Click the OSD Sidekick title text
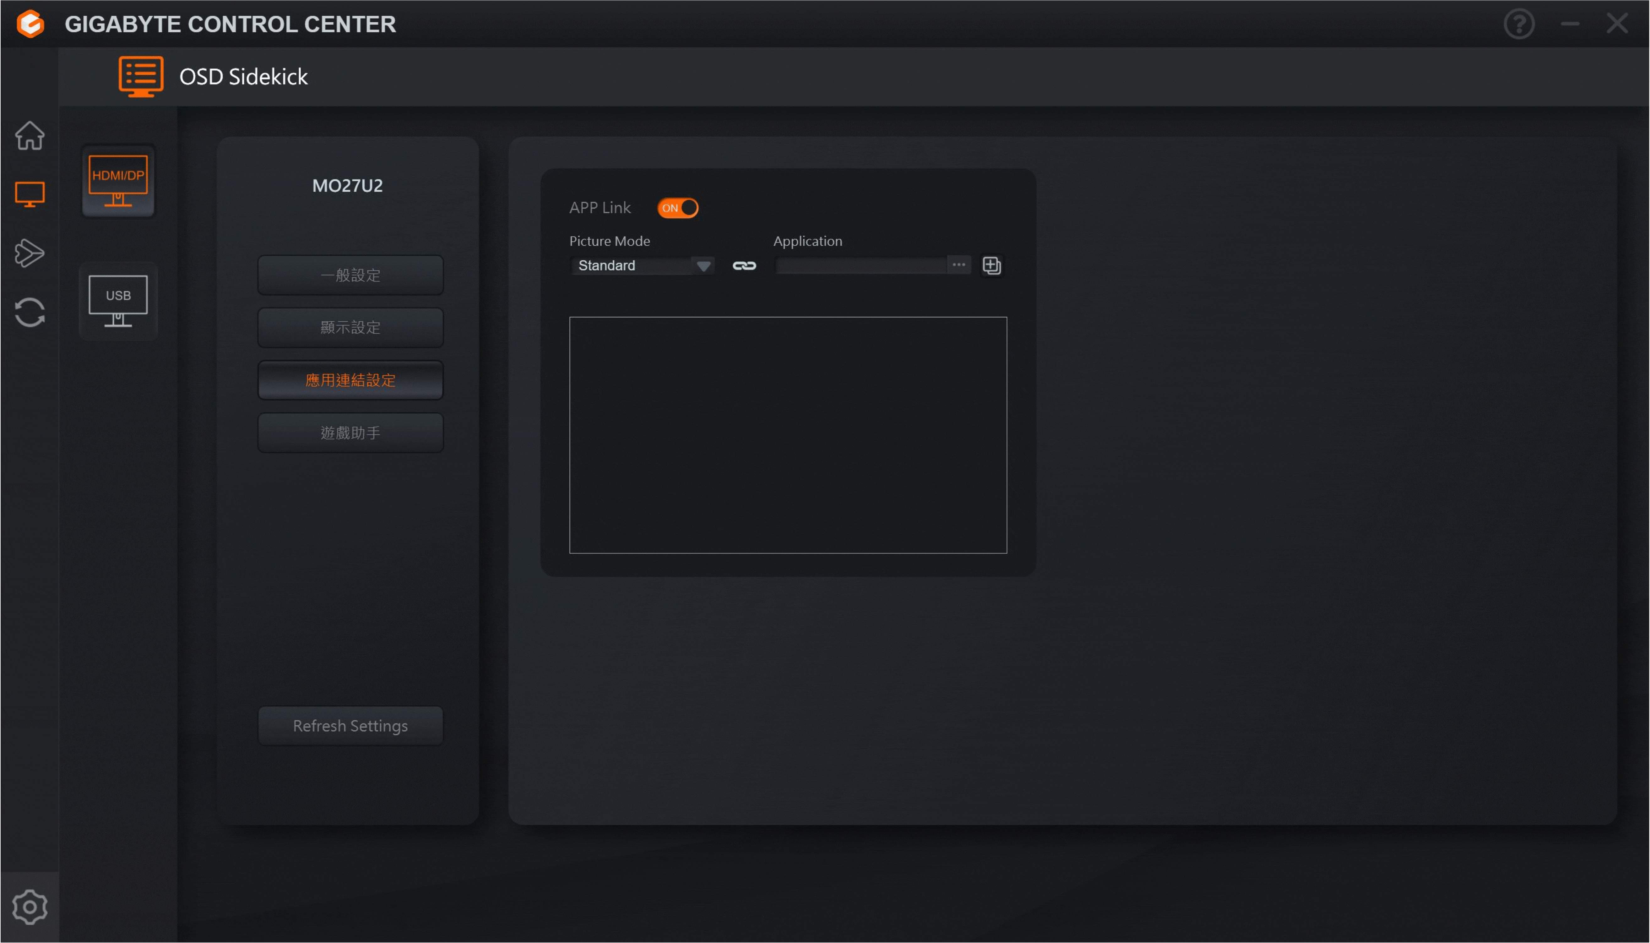 click(x=243, y=76)
